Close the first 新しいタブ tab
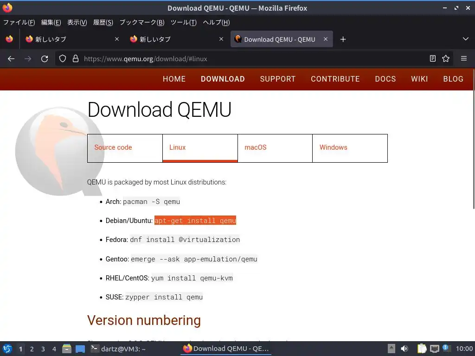The image size is (475, 356). click(116, 39)
